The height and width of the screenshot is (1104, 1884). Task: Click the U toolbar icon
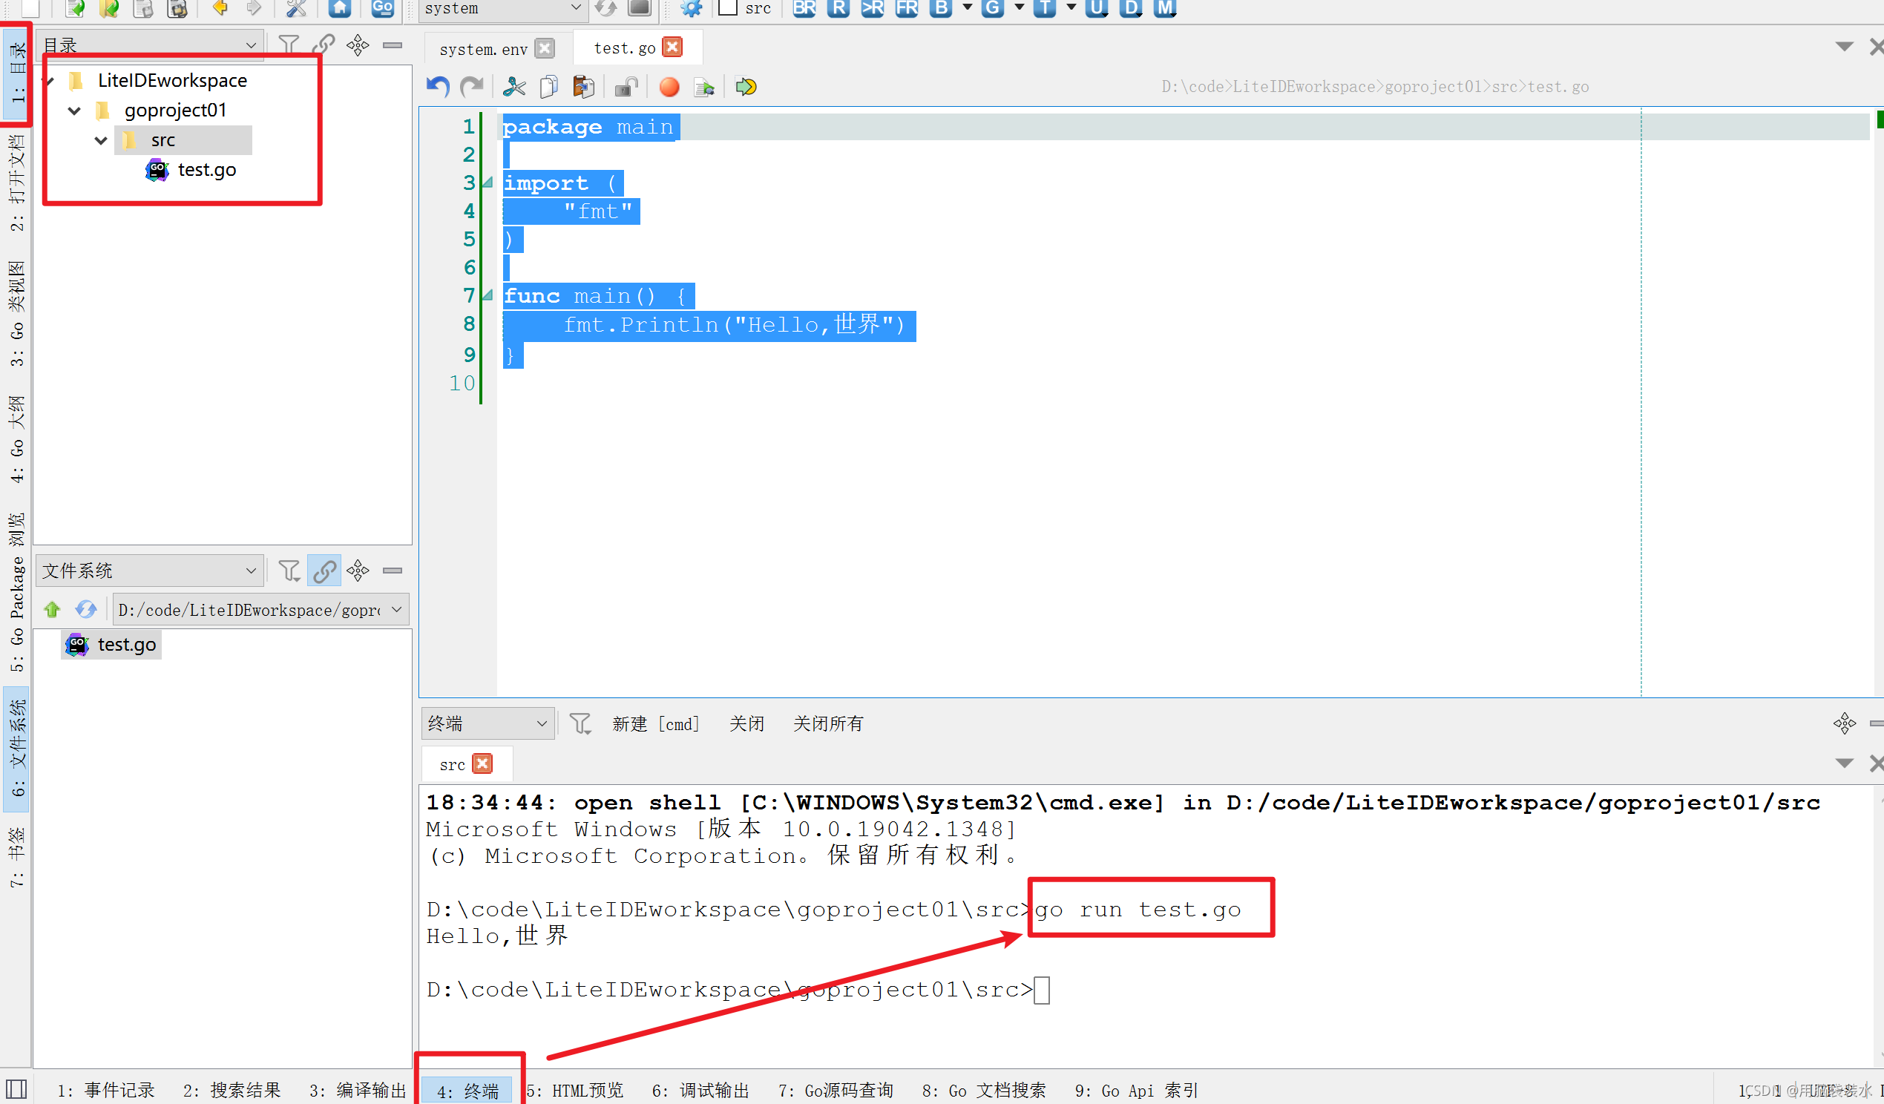click(1097, 8)
